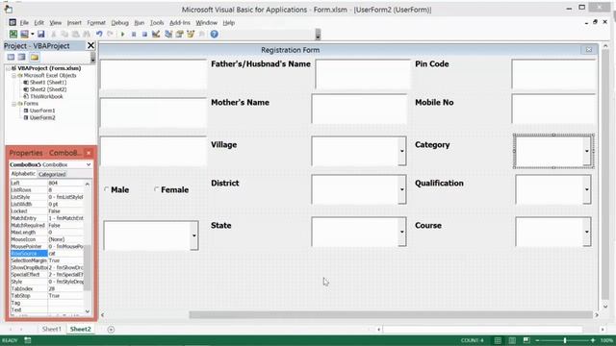
Task: Open the Insert UserForm dropdown arrow
Action: point(32,35)
